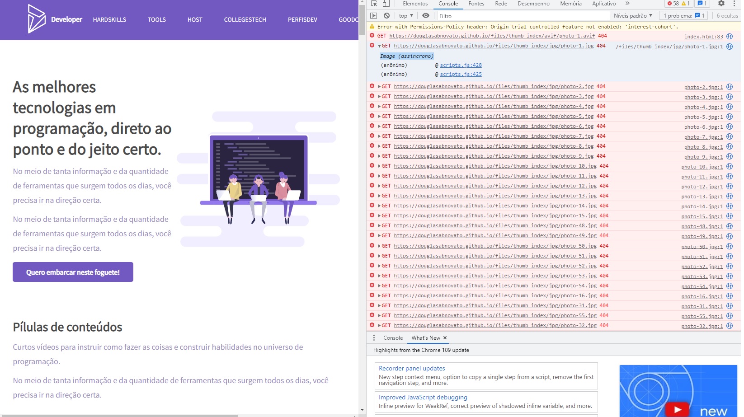Select the Console tab in the bottom drawer
The height and width of the screenshot is (417, 744).
393,338
